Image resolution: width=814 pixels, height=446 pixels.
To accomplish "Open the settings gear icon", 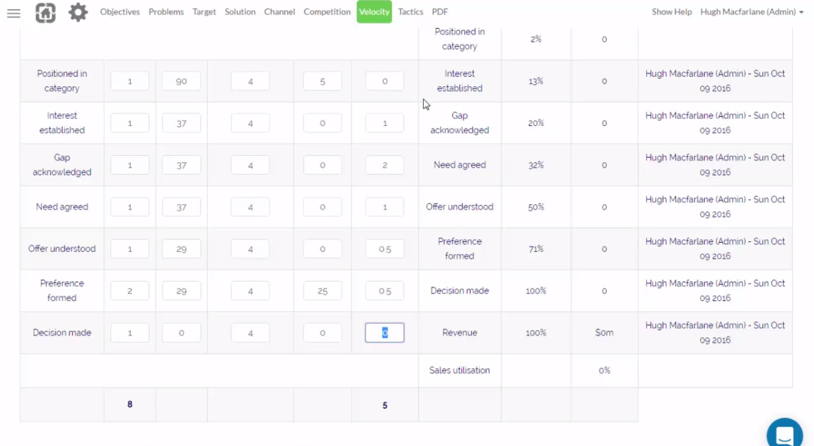I will [x=78, y=12].
